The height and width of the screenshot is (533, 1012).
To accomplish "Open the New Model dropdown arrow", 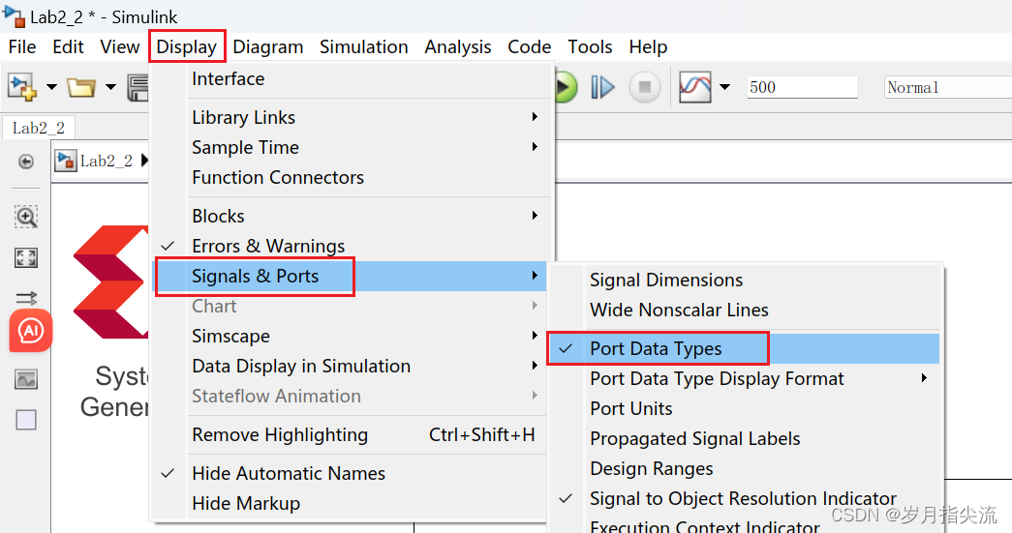I will click(51, 86).
